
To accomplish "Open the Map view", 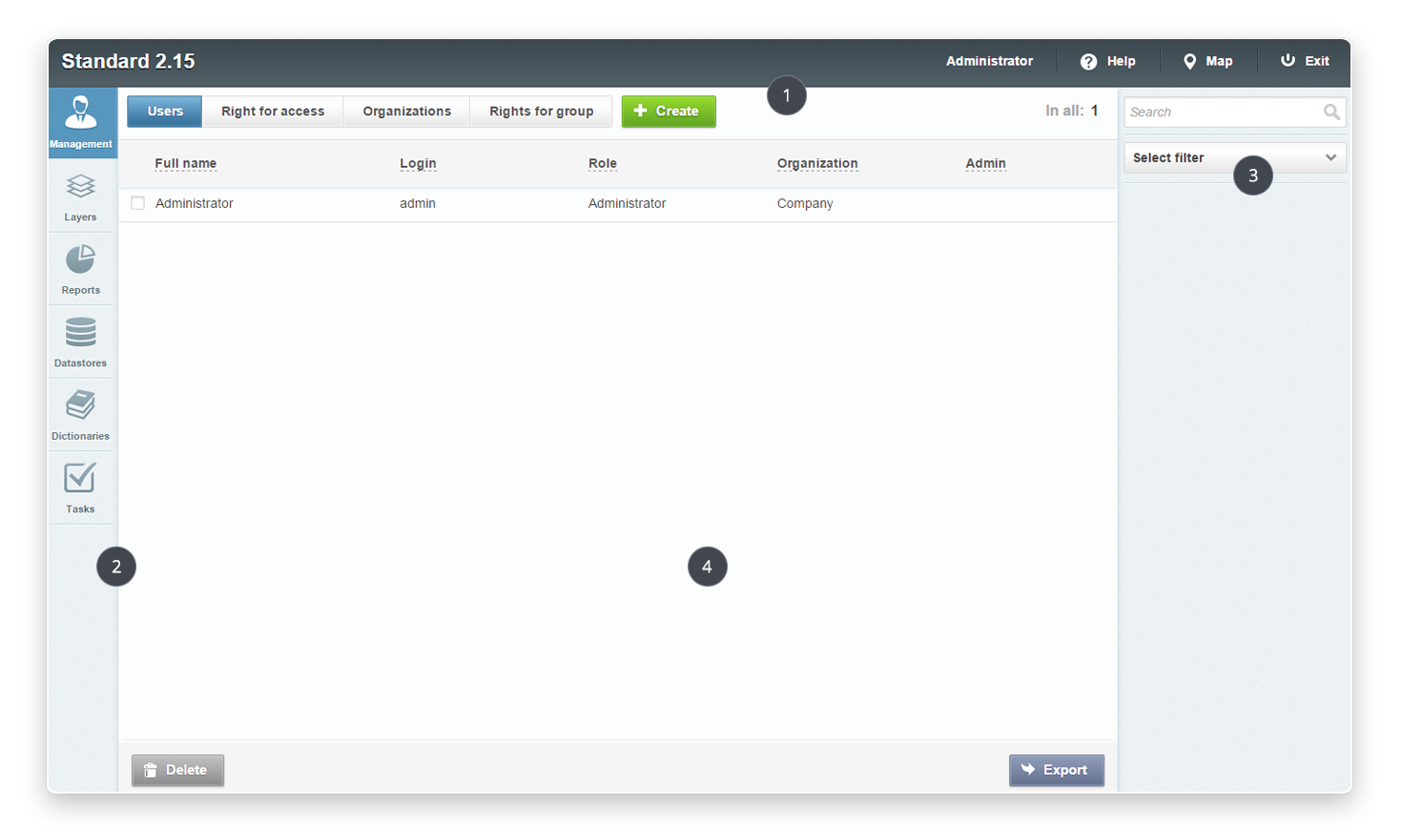I will (1207, 61).
